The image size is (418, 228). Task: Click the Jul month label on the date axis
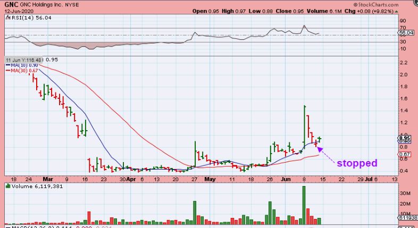(x=369, y=179)
